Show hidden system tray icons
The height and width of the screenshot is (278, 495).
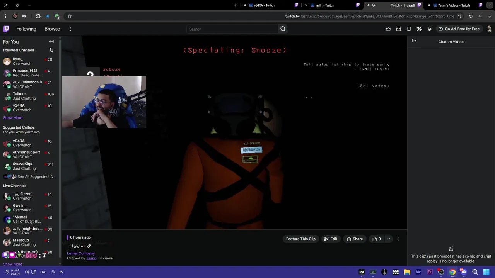point(61,272)
